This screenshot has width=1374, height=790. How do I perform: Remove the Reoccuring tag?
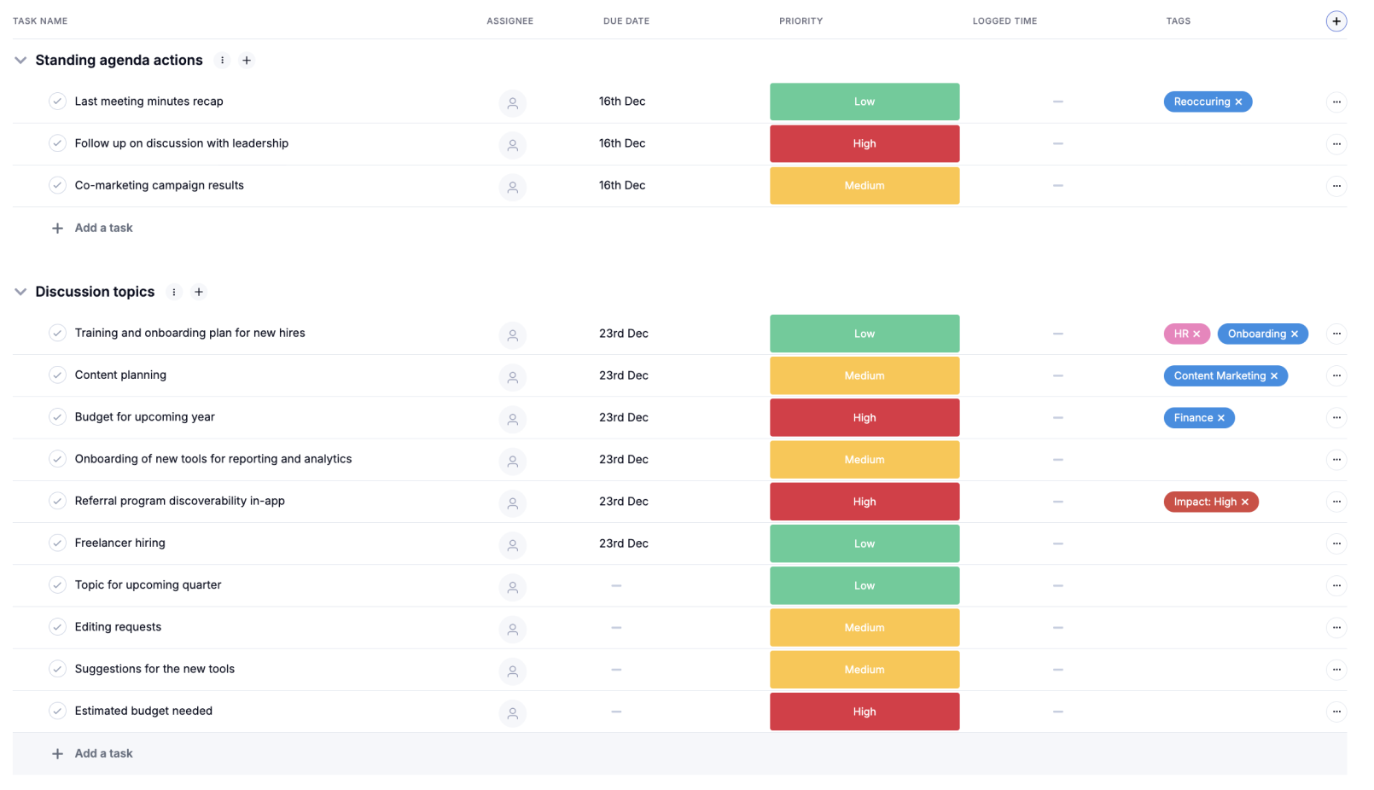click(x=1238, y=102)
